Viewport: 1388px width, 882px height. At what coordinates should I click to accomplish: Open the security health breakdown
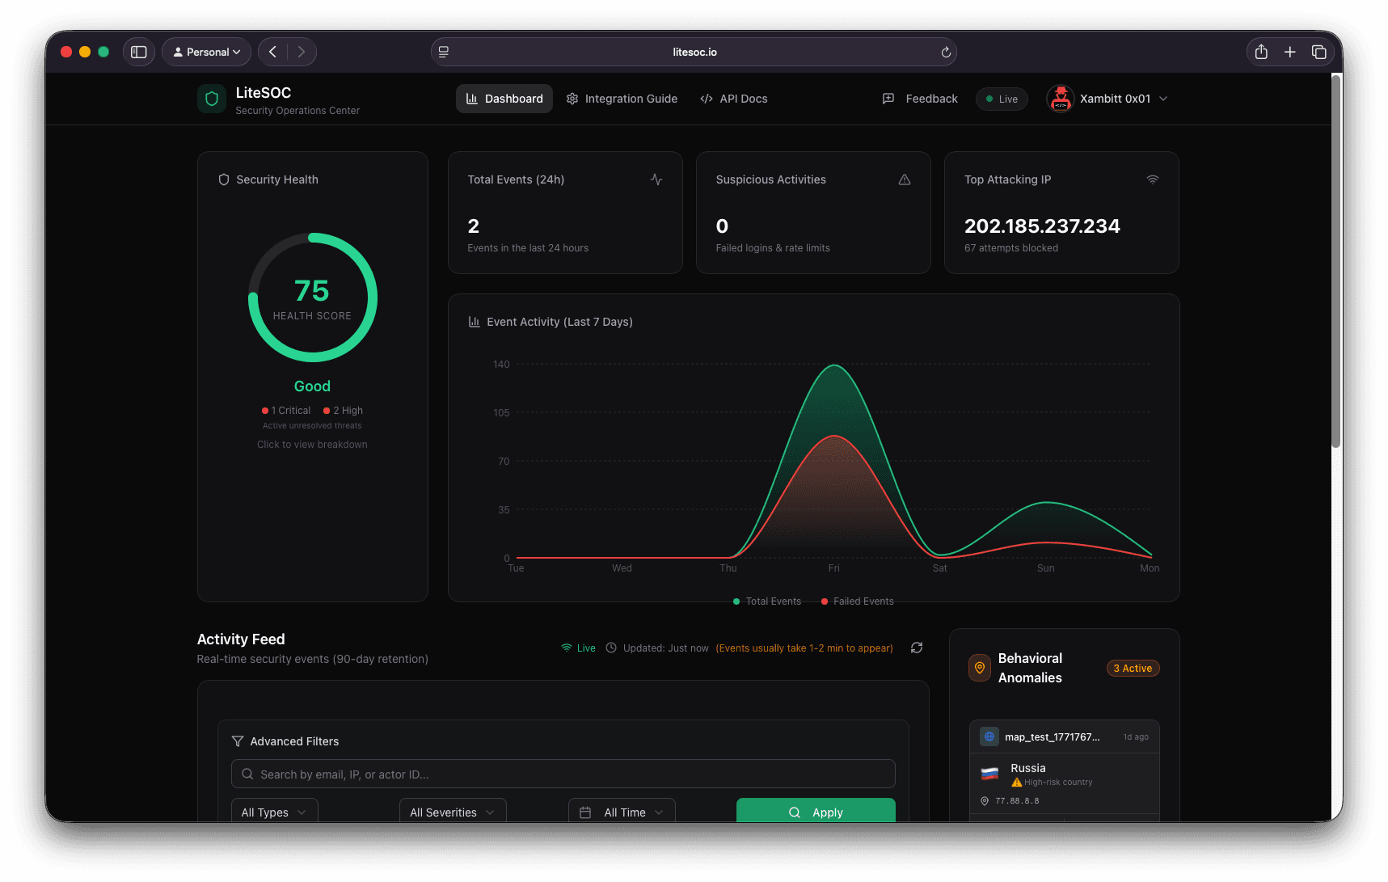pyautogui.click(x=312, y=444)
